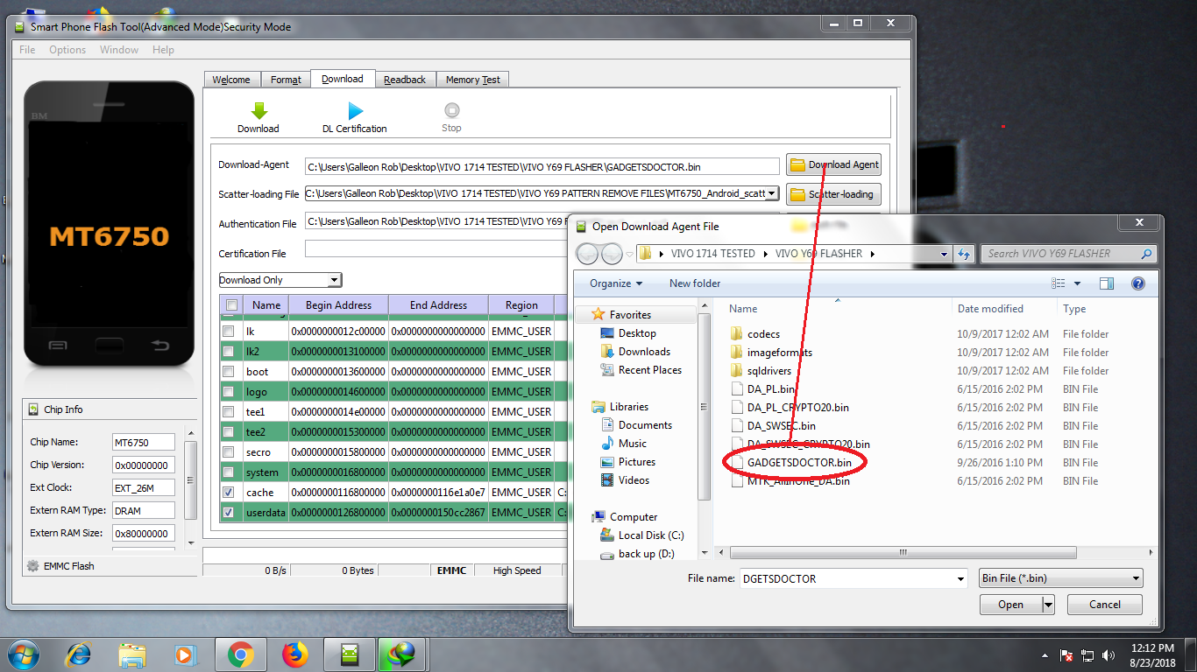Click the Search VIVO Y69 FLASHER field
Screen dimensions: 1197x672
1060,254
